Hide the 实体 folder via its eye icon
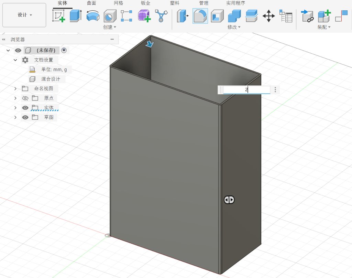352x278 pixels. point(25,107)
